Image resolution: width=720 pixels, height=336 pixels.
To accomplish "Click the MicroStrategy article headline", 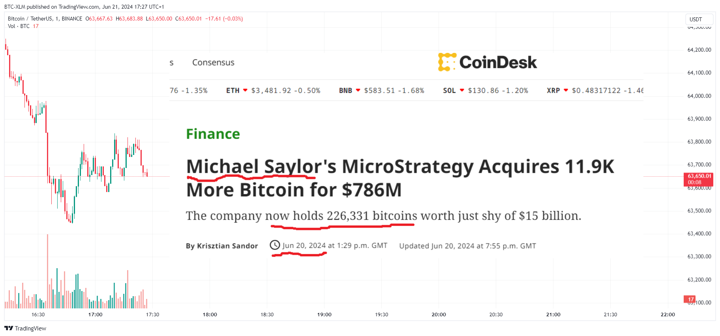I will (400, 178).
